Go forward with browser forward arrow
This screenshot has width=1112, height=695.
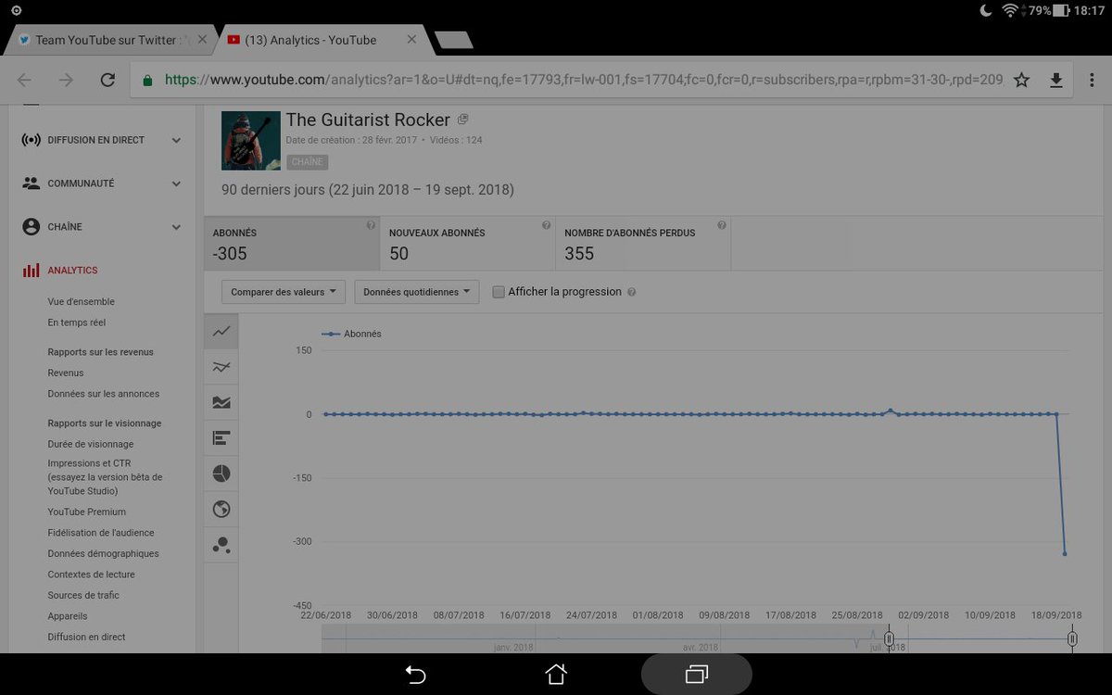pos(66,80)
